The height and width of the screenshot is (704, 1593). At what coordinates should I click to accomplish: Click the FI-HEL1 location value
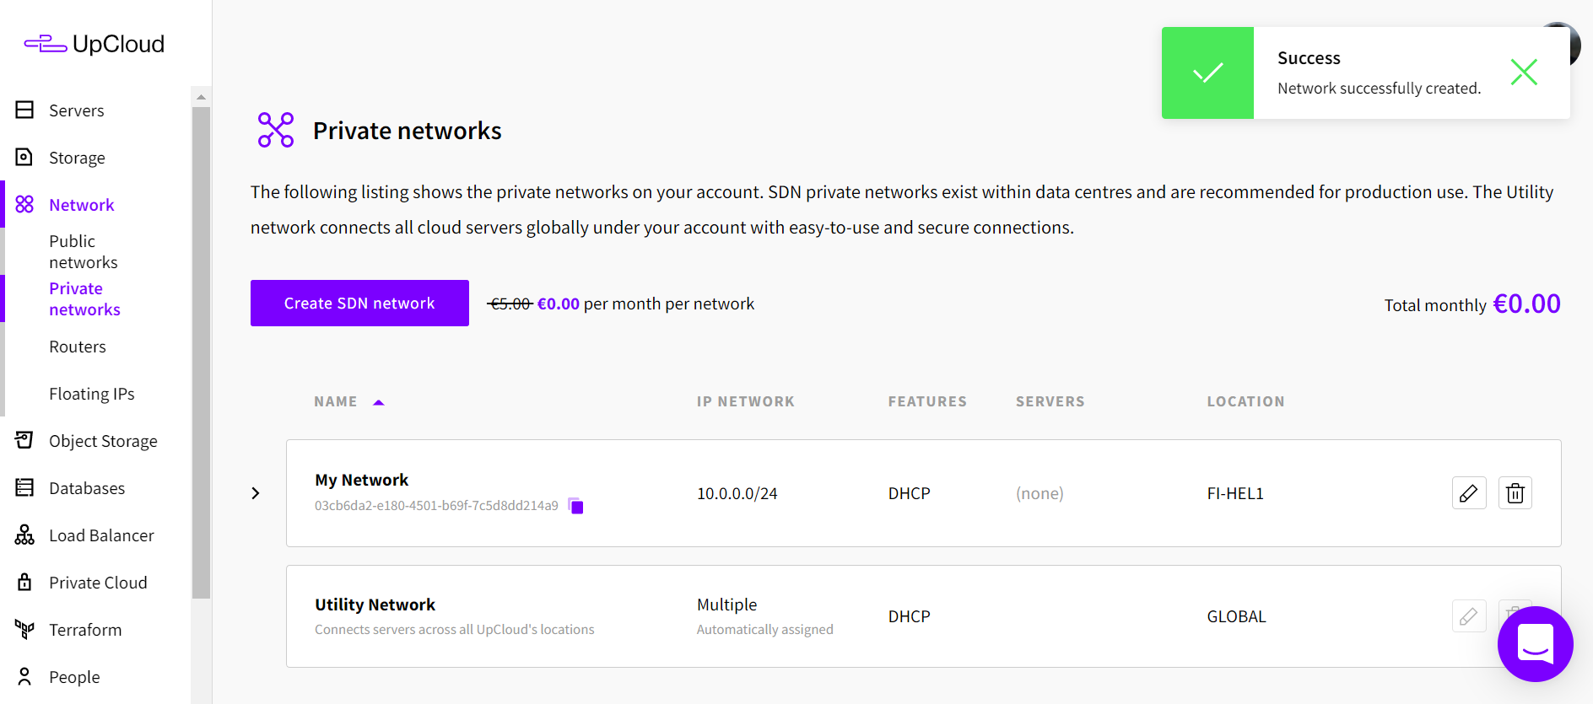point(1235,493)
